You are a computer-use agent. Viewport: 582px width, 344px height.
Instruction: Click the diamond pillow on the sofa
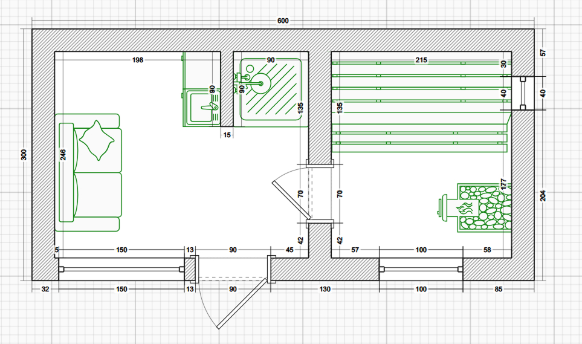pyautogui.click(x=97, y=140)
